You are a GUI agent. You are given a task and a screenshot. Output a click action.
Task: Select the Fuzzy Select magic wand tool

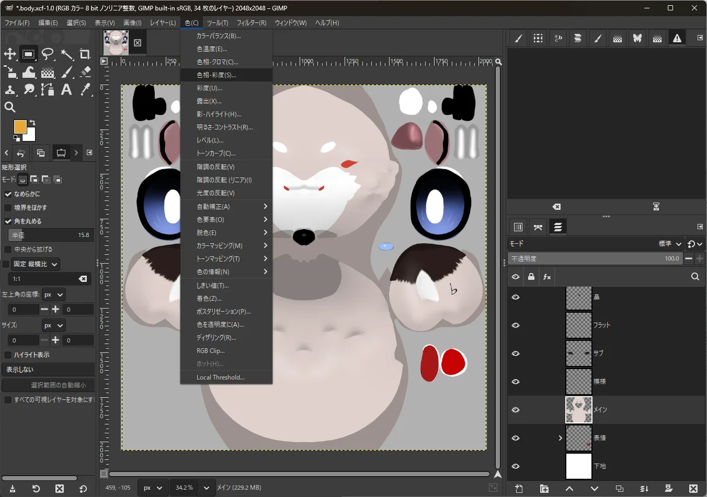coord(66,54)
